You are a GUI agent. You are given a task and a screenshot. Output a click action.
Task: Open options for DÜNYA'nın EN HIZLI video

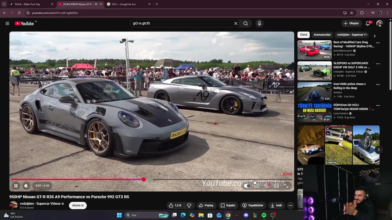(378, 105)
